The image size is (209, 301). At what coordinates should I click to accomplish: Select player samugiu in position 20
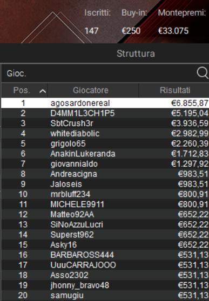[105, 296]
